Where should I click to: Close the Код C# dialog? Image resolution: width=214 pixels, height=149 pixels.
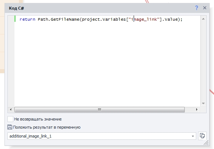tap(205, 8)
